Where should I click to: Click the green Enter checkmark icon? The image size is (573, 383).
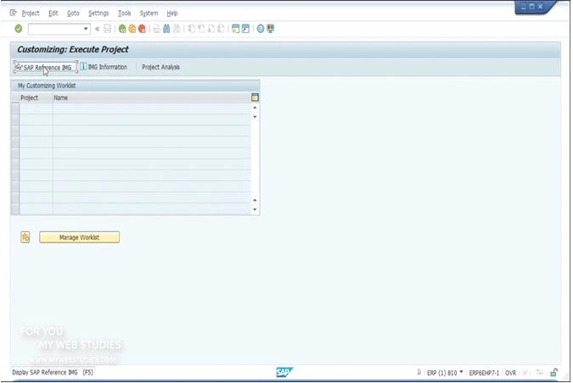point(19,29)
